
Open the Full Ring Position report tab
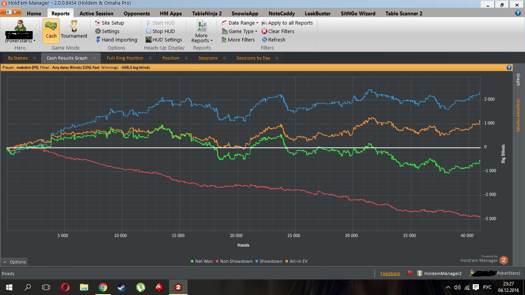pos(125,58)
